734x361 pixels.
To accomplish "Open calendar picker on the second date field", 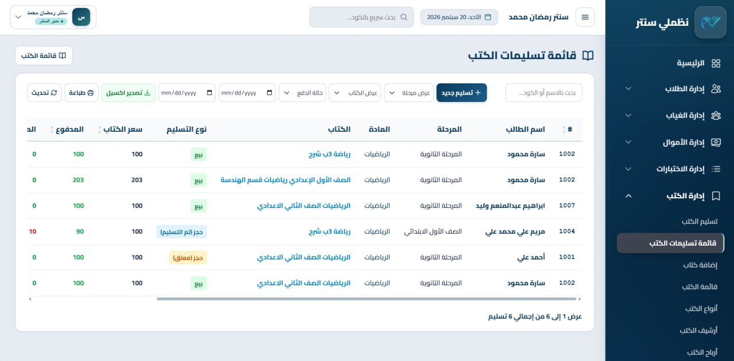I will (x=210, y=93).
